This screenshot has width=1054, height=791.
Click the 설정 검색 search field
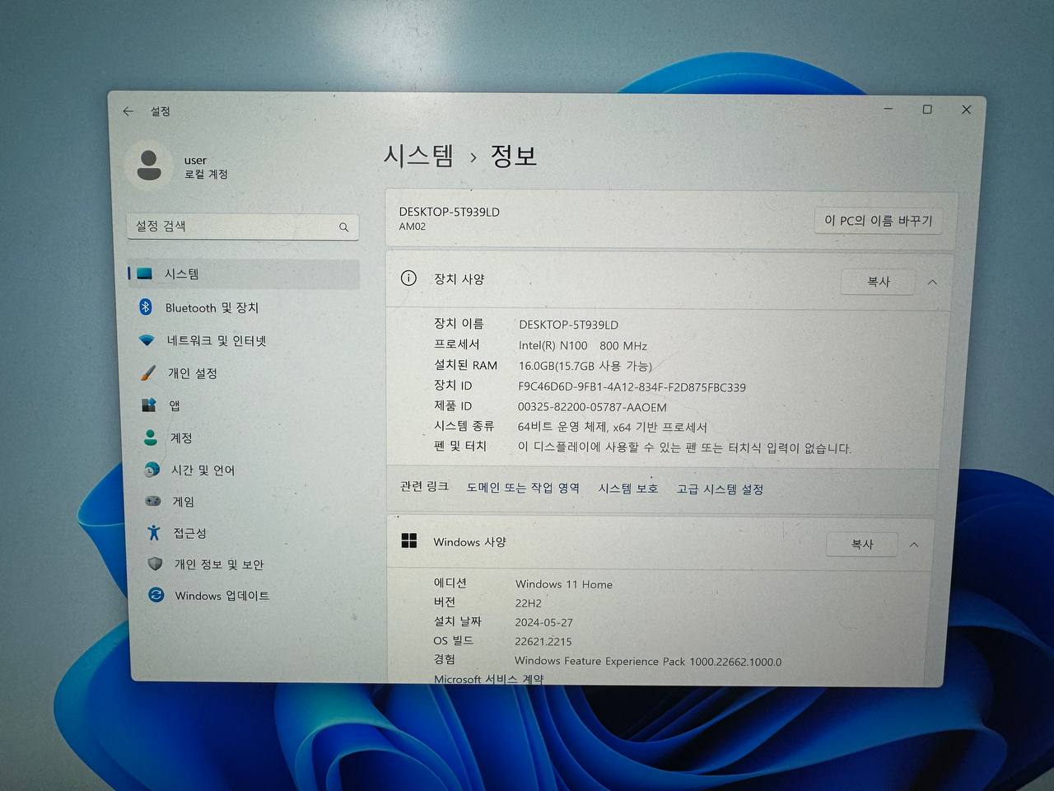tap(243, 227)
